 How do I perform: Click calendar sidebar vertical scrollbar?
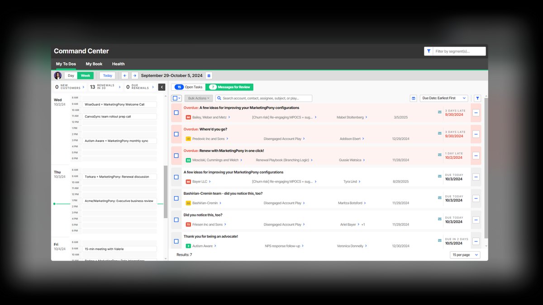pos(166,192)
